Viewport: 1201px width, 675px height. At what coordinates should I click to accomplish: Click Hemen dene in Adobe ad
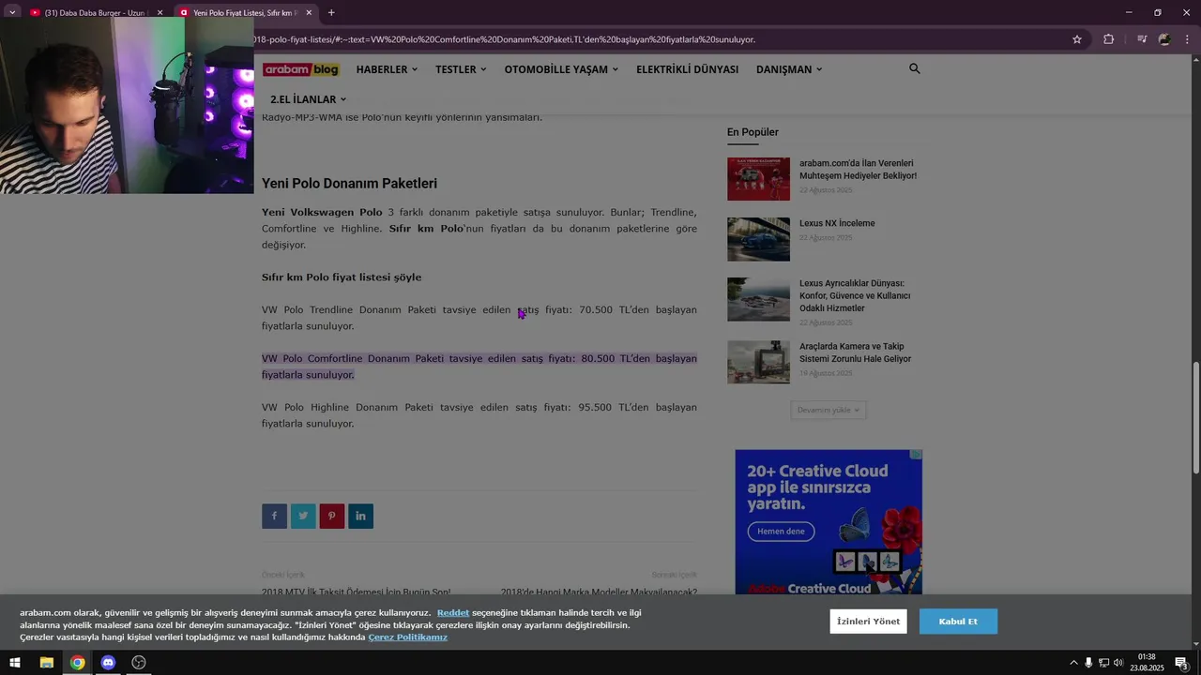coord(781,532)
